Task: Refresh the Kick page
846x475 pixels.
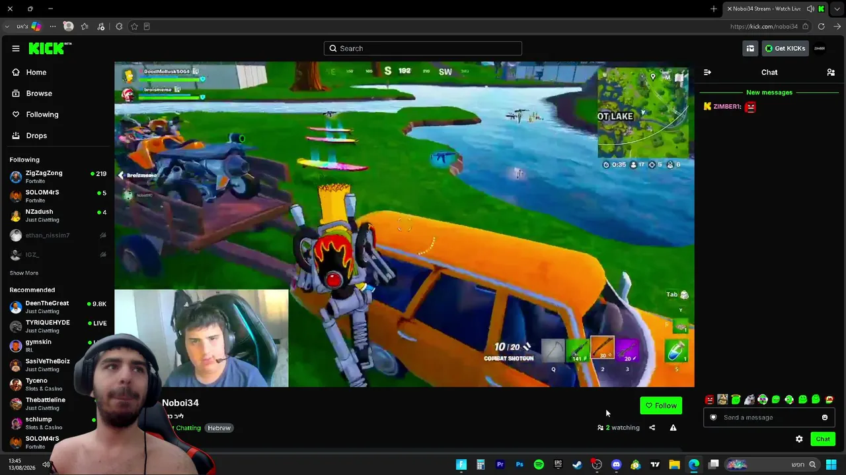Action: 821,26
